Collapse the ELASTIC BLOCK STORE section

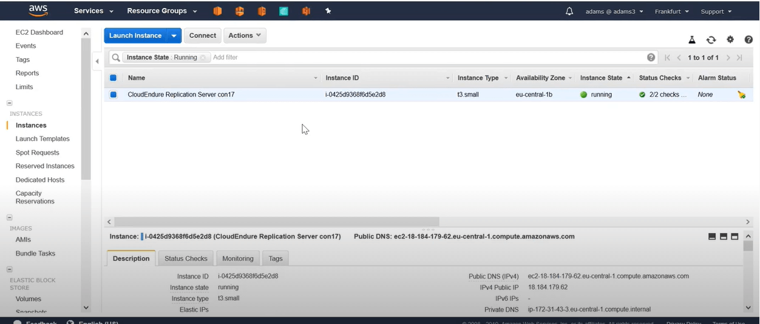9,269
